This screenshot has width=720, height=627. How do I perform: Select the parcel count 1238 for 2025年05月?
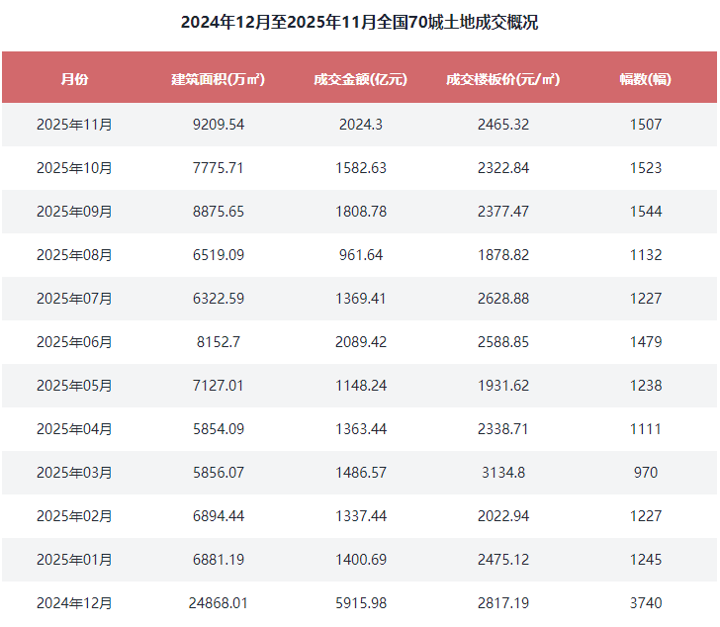645,386
